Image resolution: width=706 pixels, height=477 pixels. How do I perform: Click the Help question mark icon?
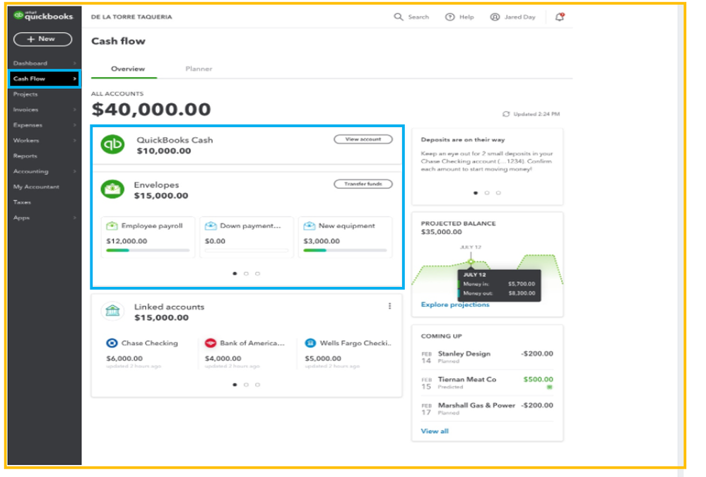coord(449,17)
